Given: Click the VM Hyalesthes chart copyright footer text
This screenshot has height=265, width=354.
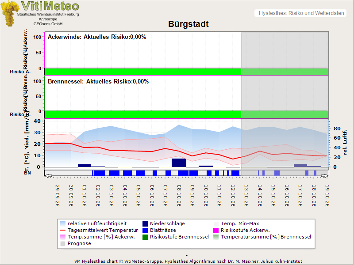Looking at the screenshot, I should (x=189, y=261).
